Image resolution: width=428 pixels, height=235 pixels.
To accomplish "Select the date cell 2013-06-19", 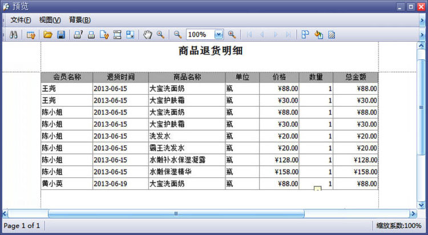I will pyautogui.click(x=120, y=184).
